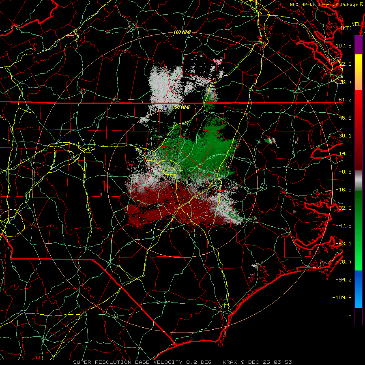Select the 61.2 velocity scale value
Screen dimensions: 365x365
coord(345,100)
